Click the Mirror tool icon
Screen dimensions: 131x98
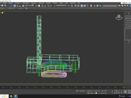(69, 6)
